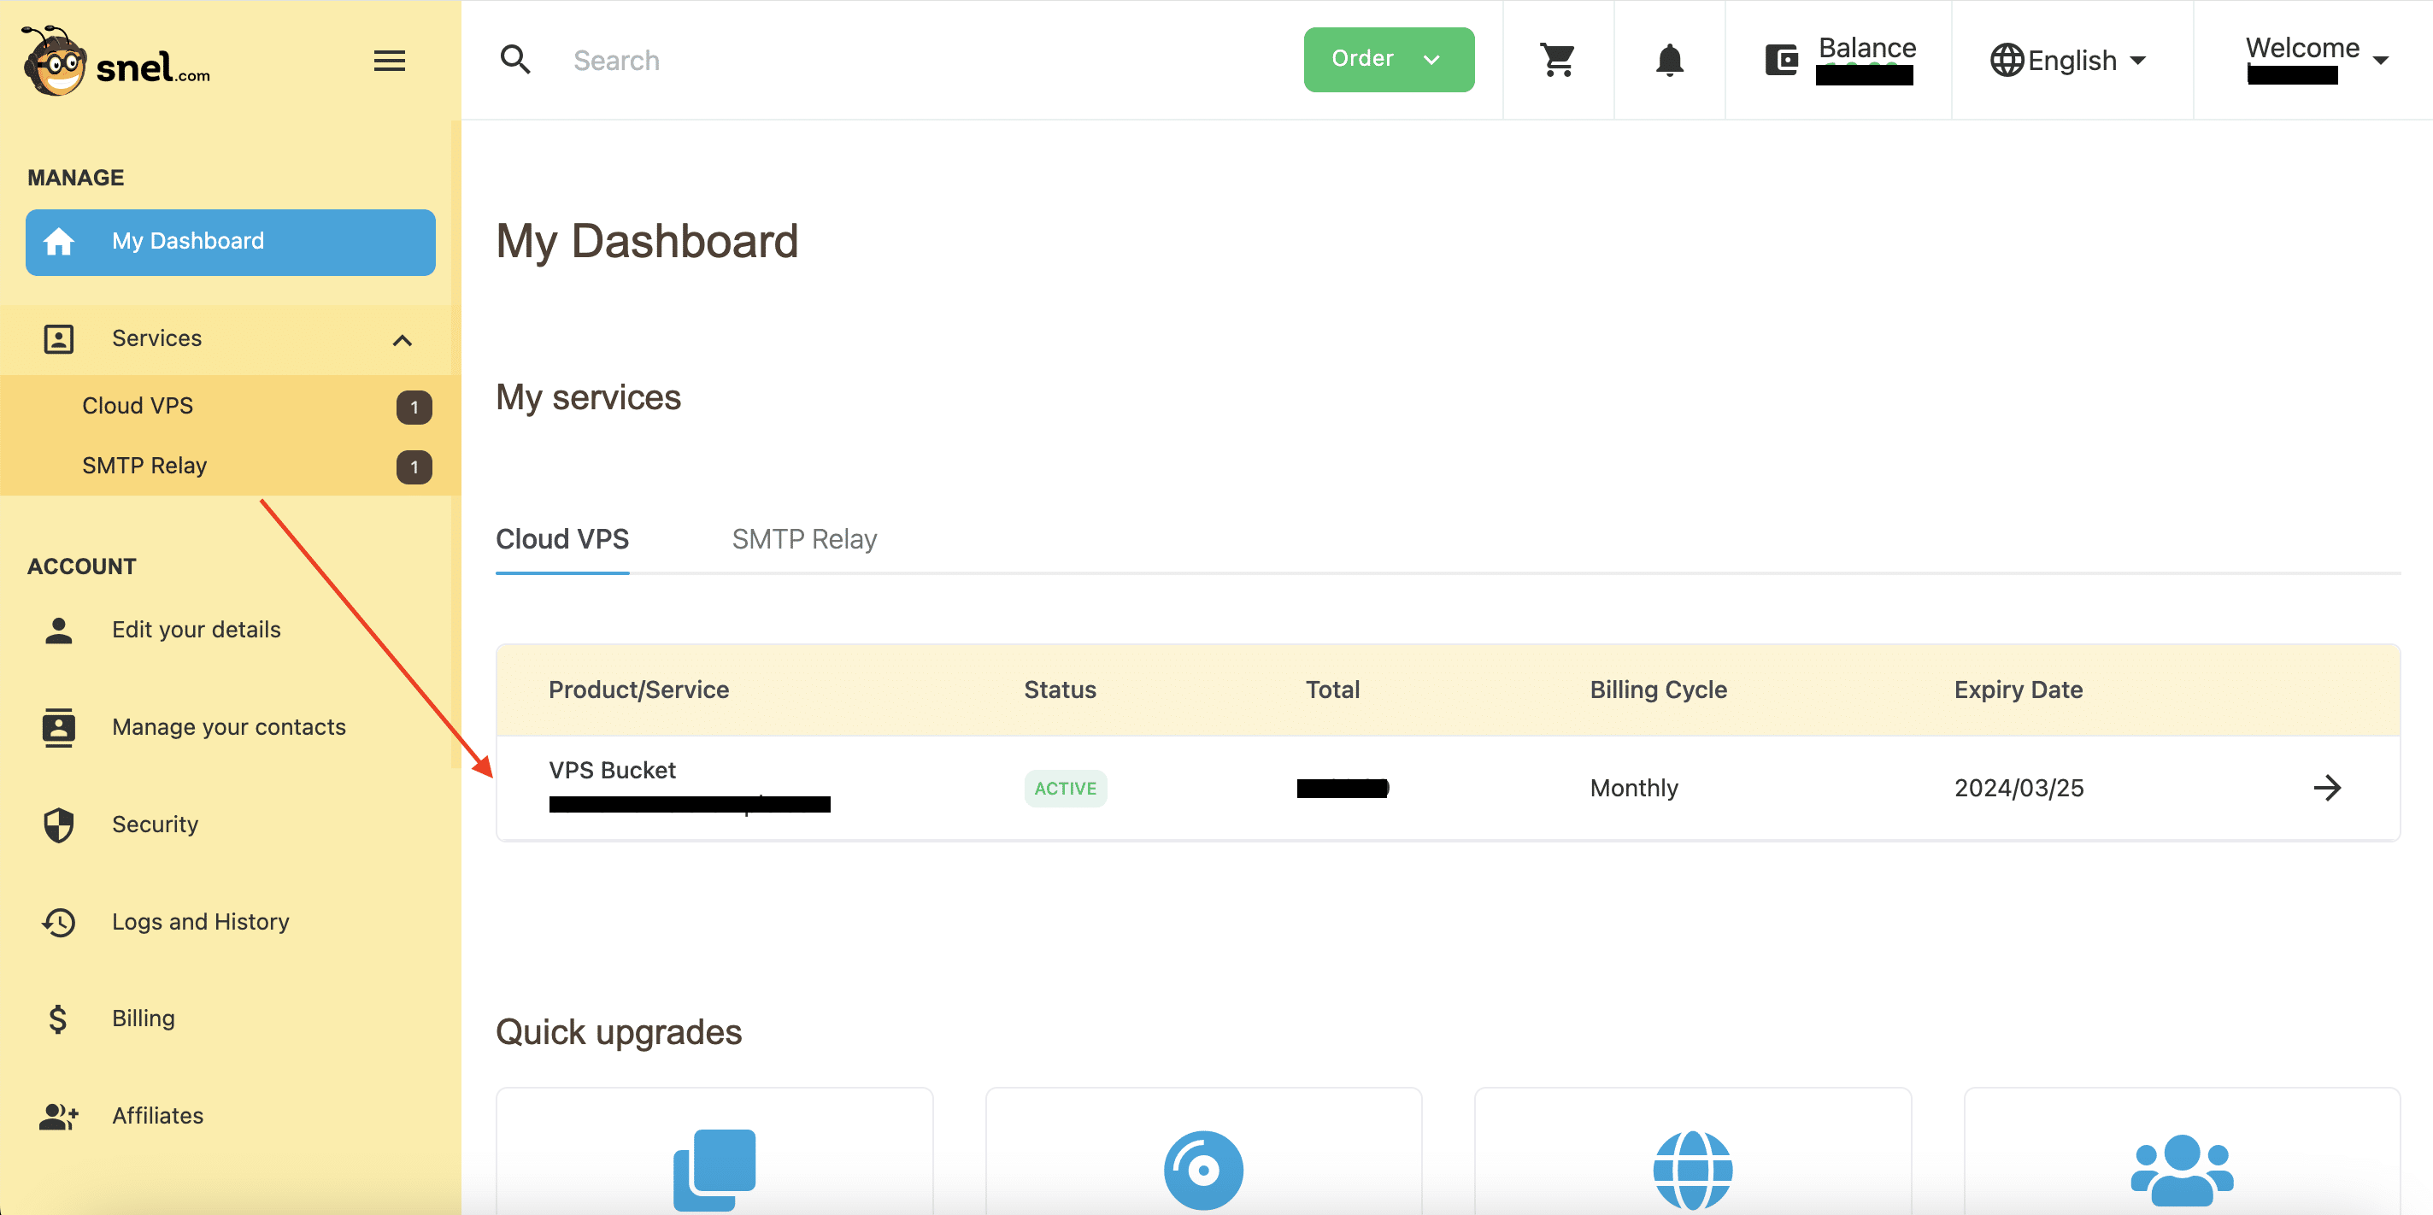Click the Monthly billing cycle cell
The height and width of the screenshot is (1215, 2433).
(1634, 789)
